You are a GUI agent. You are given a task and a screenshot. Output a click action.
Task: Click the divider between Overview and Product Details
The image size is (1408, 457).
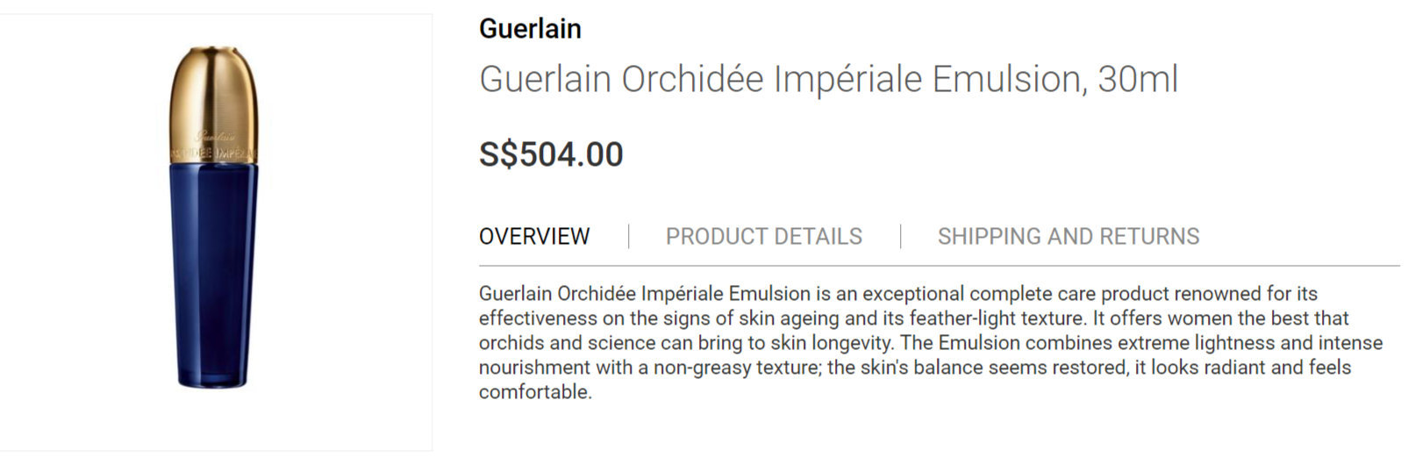pyautogui.click(x=628, y=236)
